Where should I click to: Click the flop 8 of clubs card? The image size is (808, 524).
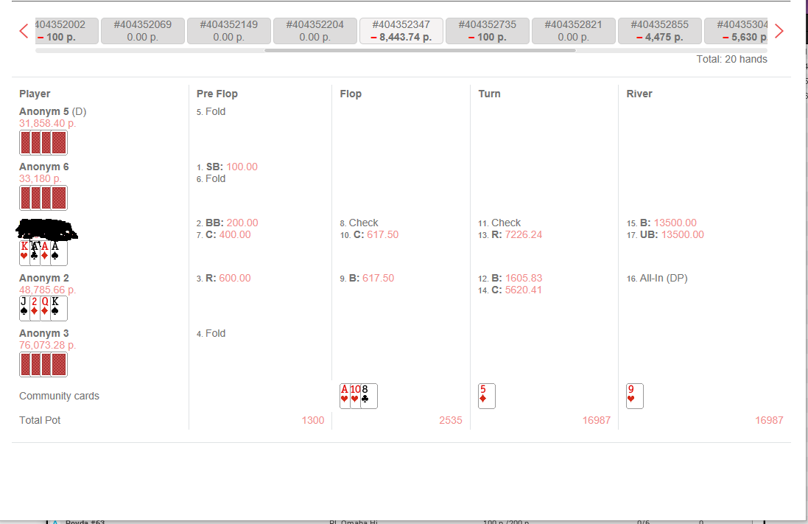[369, 396]
